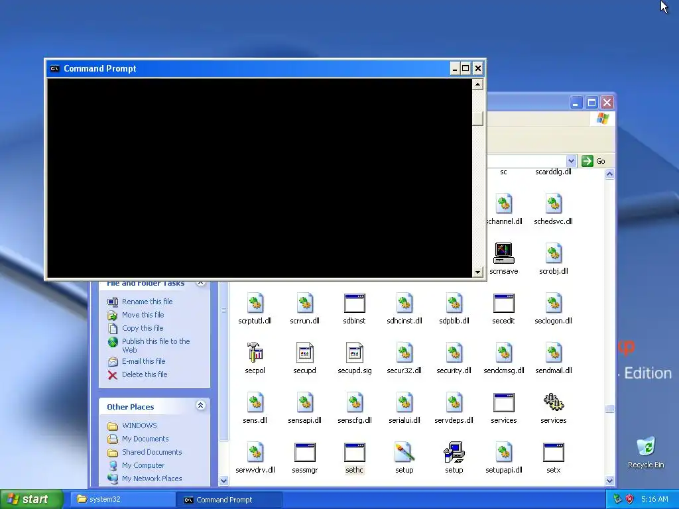The image size is (679, 509).
Task: Click Command Prompt scrollbar down arrow
Action: (477, 272)
